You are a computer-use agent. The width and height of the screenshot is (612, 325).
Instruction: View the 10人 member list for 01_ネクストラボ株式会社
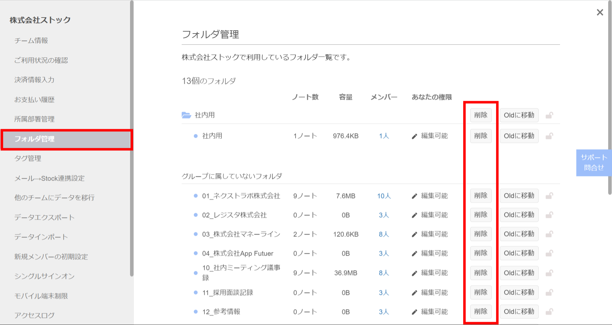[384, 196]
